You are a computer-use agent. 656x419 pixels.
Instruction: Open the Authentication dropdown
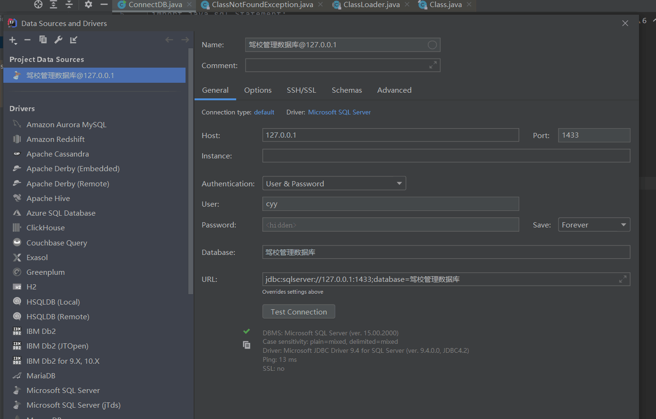point(334,183)
